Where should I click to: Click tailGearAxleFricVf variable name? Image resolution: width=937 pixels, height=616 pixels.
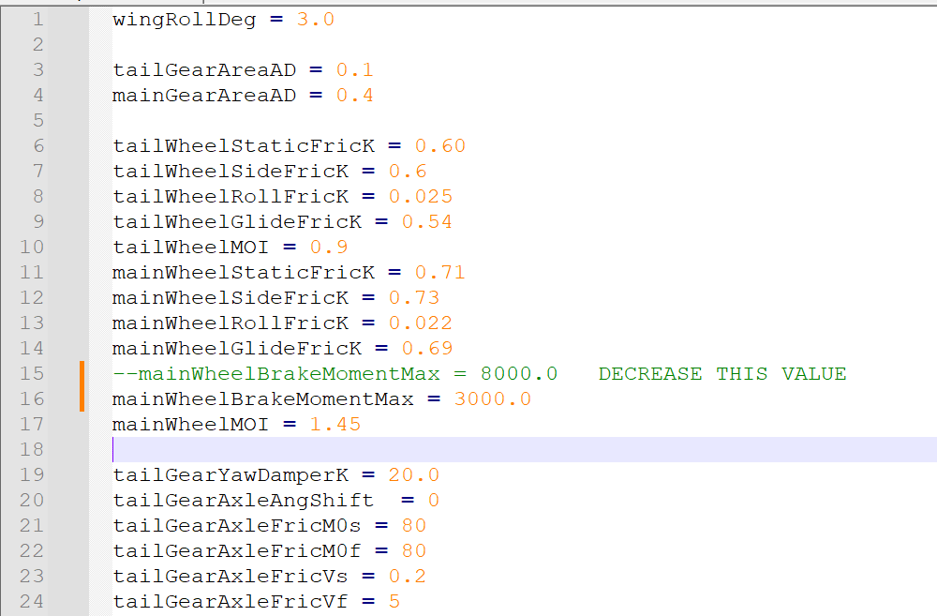tap(231, 601)
